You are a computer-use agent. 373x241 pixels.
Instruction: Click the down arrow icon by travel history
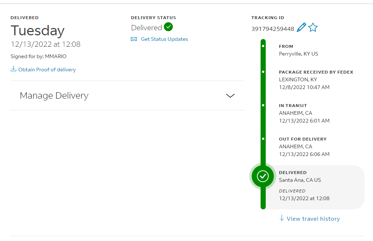[282, 218]
